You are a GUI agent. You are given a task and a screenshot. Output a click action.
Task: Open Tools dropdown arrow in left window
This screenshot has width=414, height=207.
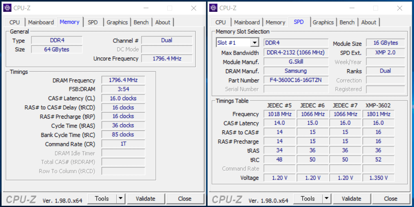(121, 198)
